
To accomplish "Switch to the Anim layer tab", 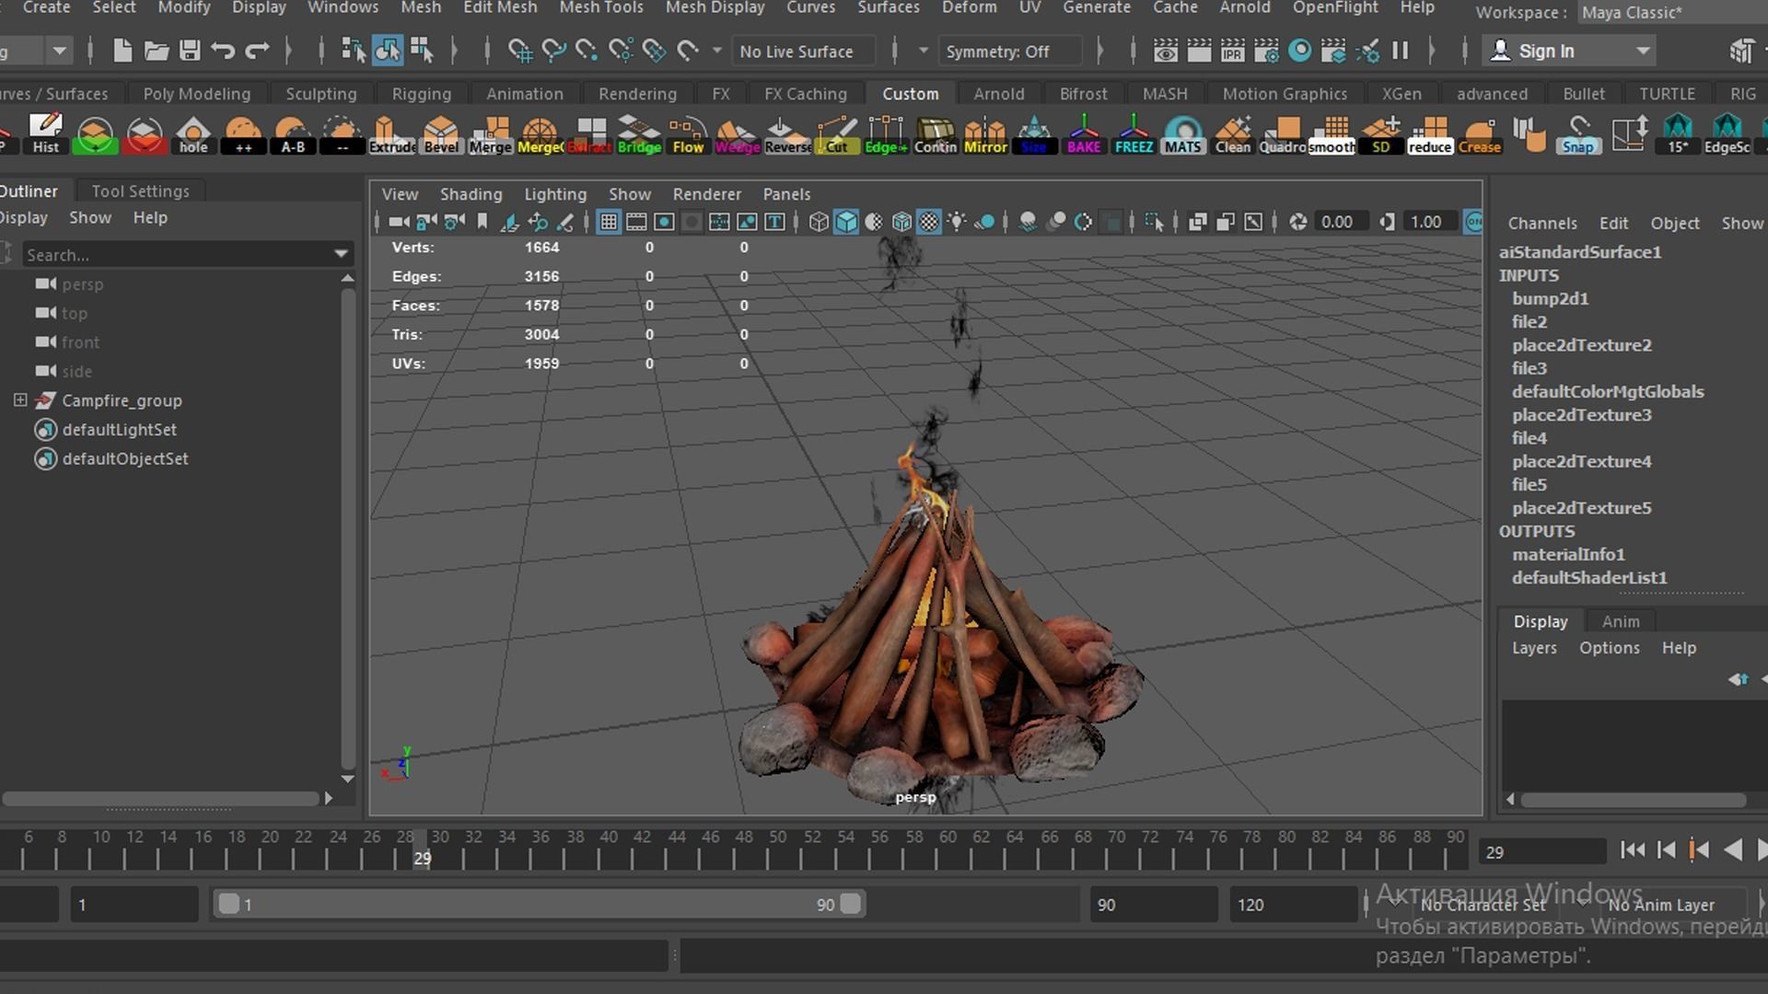I will (x=1620, y=621).
